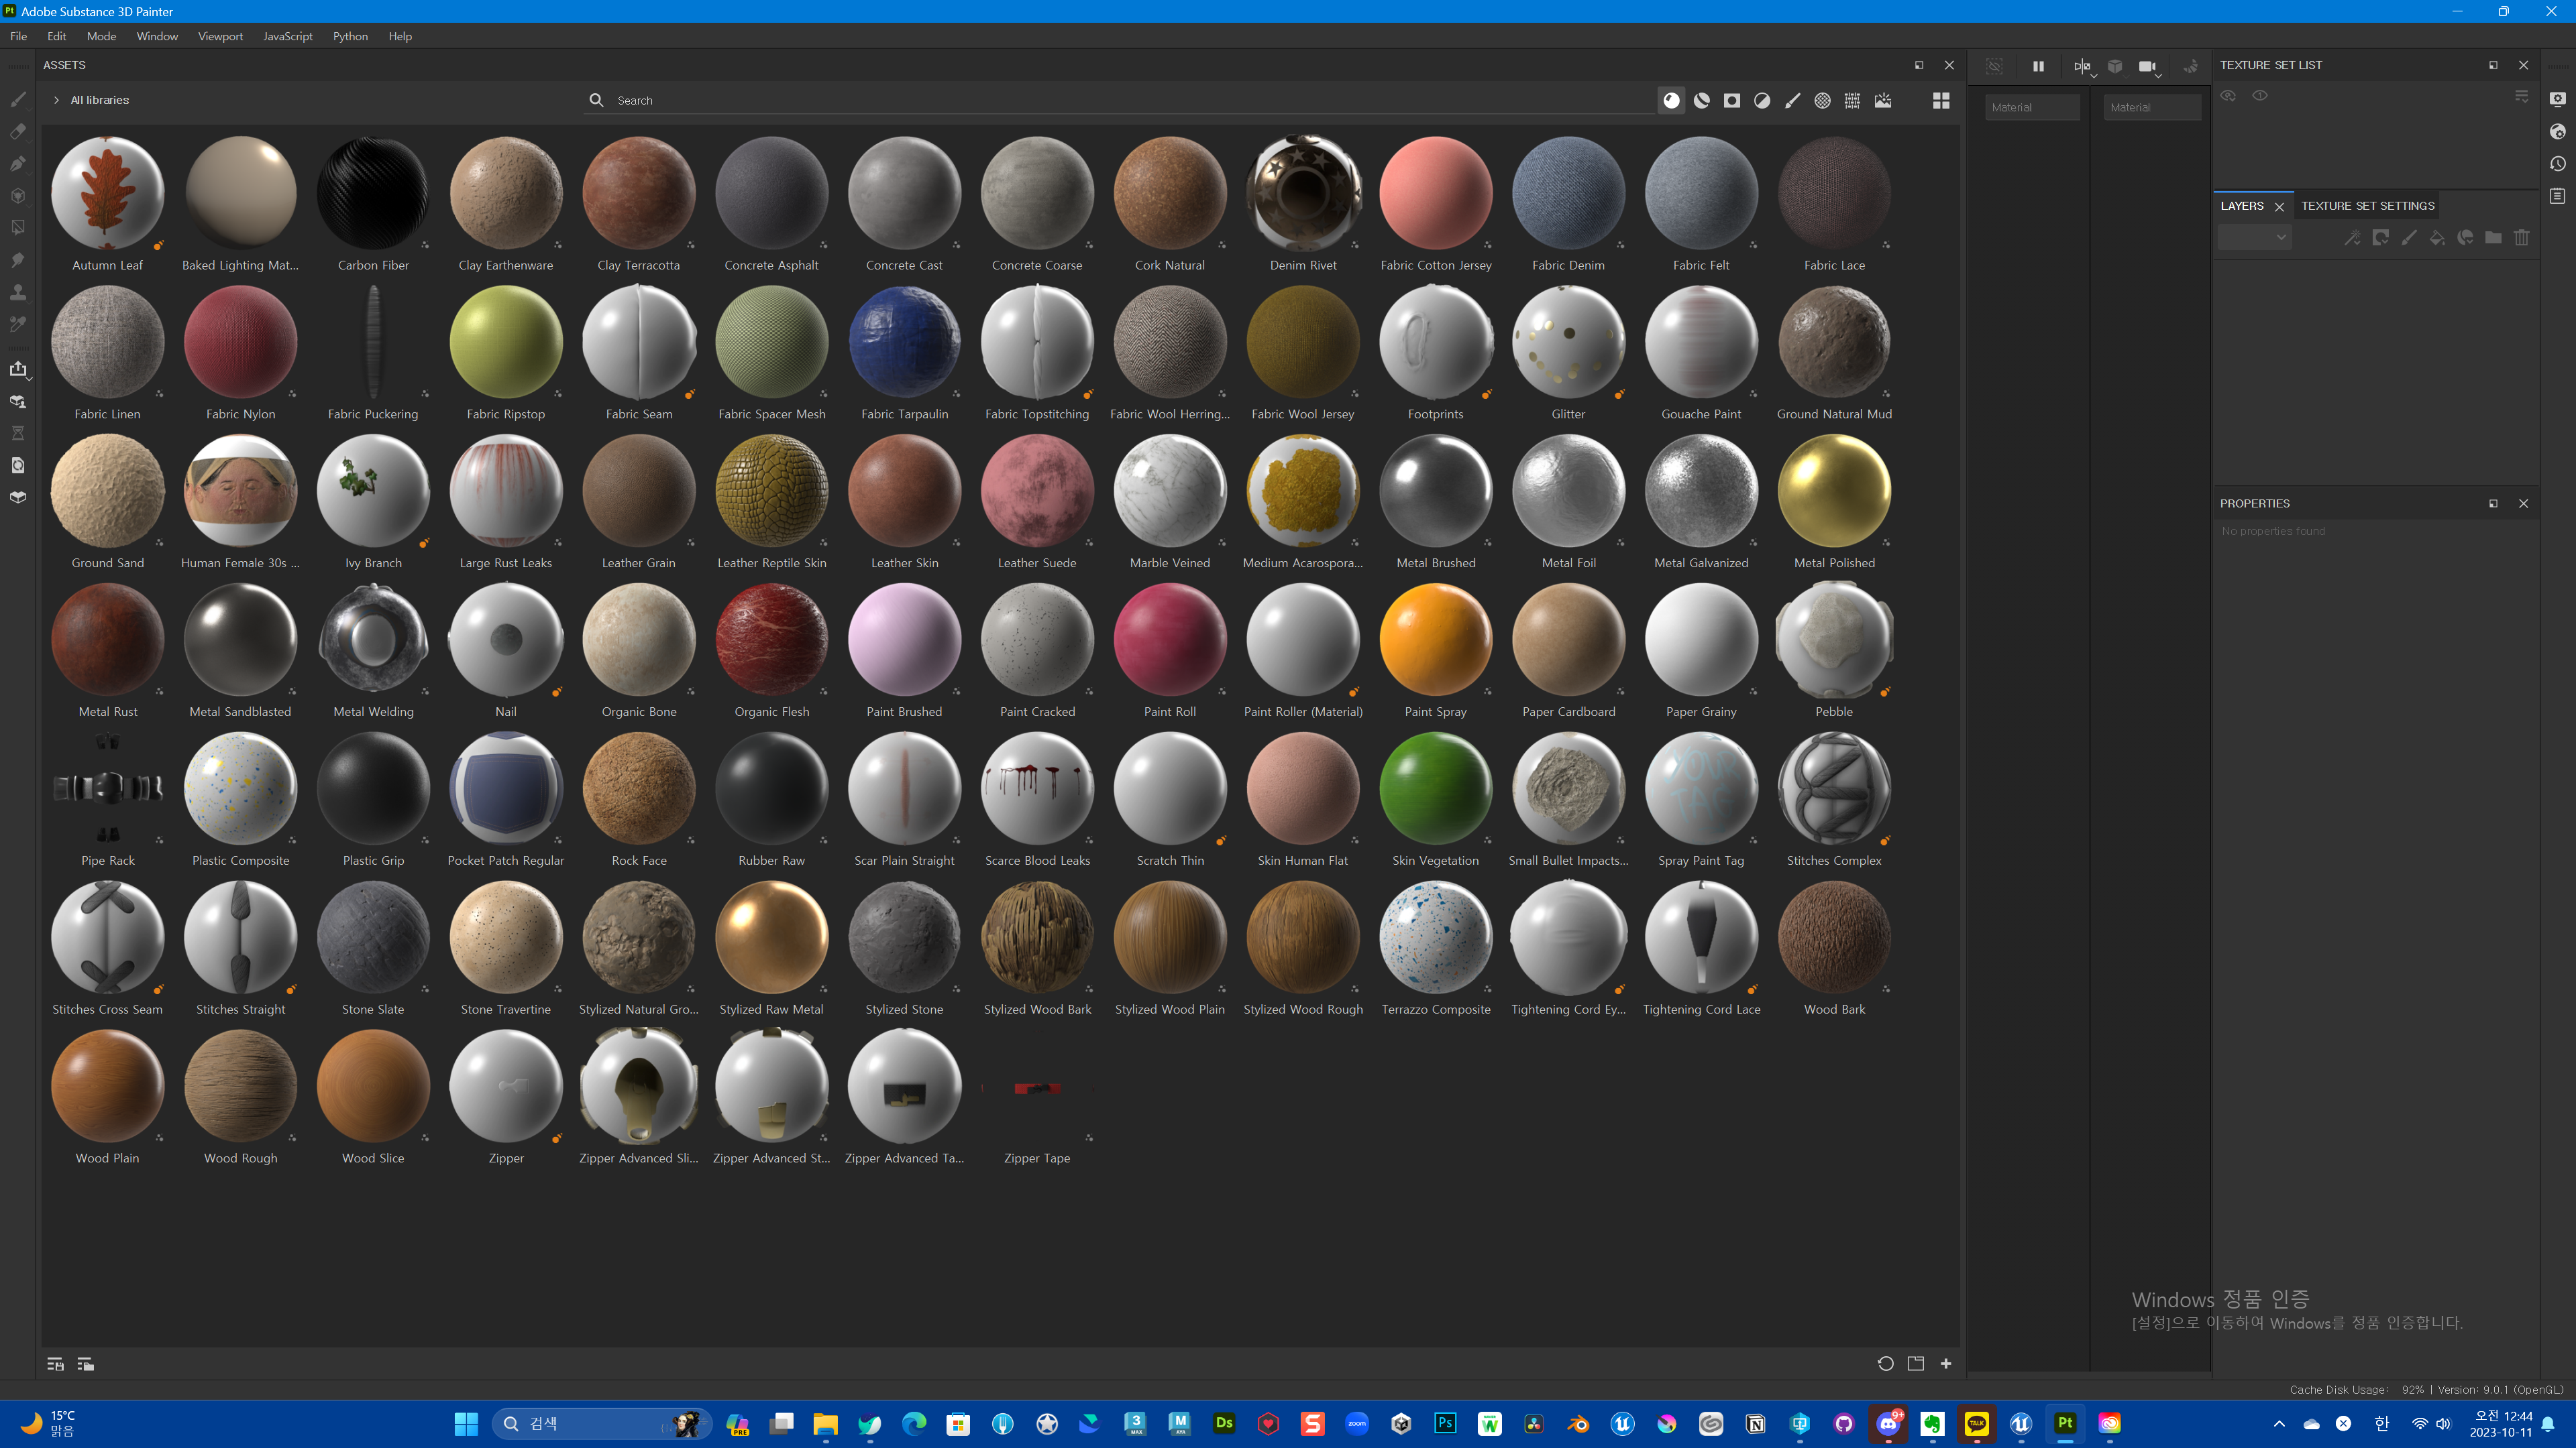Screen dimensions: 2576x1448
Task: Expand the All libraries tree
Action: [56, 100]
